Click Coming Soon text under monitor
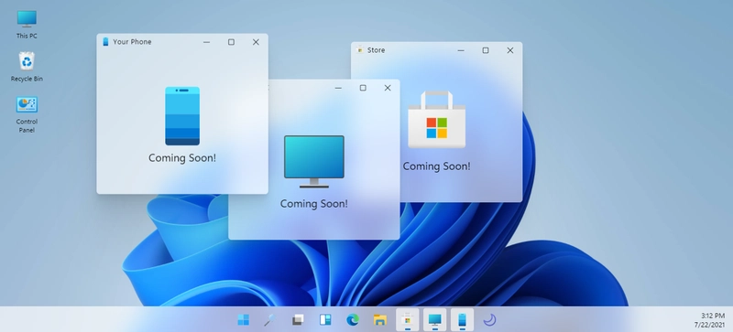Screen dimensions: 733x332 click(314, 204)
